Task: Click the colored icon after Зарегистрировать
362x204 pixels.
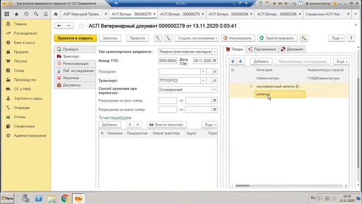Action: [304, 38]
